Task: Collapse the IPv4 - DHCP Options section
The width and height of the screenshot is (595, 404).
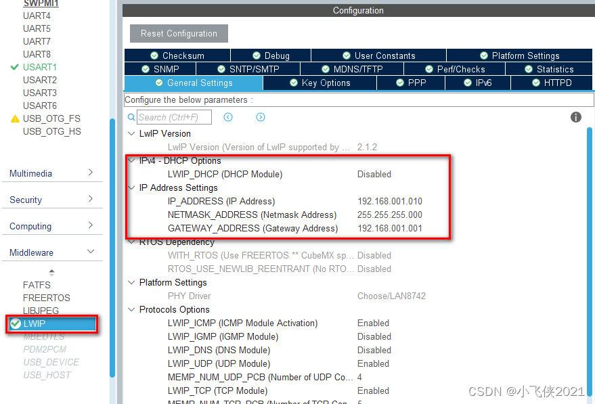Action: point(131,161)
